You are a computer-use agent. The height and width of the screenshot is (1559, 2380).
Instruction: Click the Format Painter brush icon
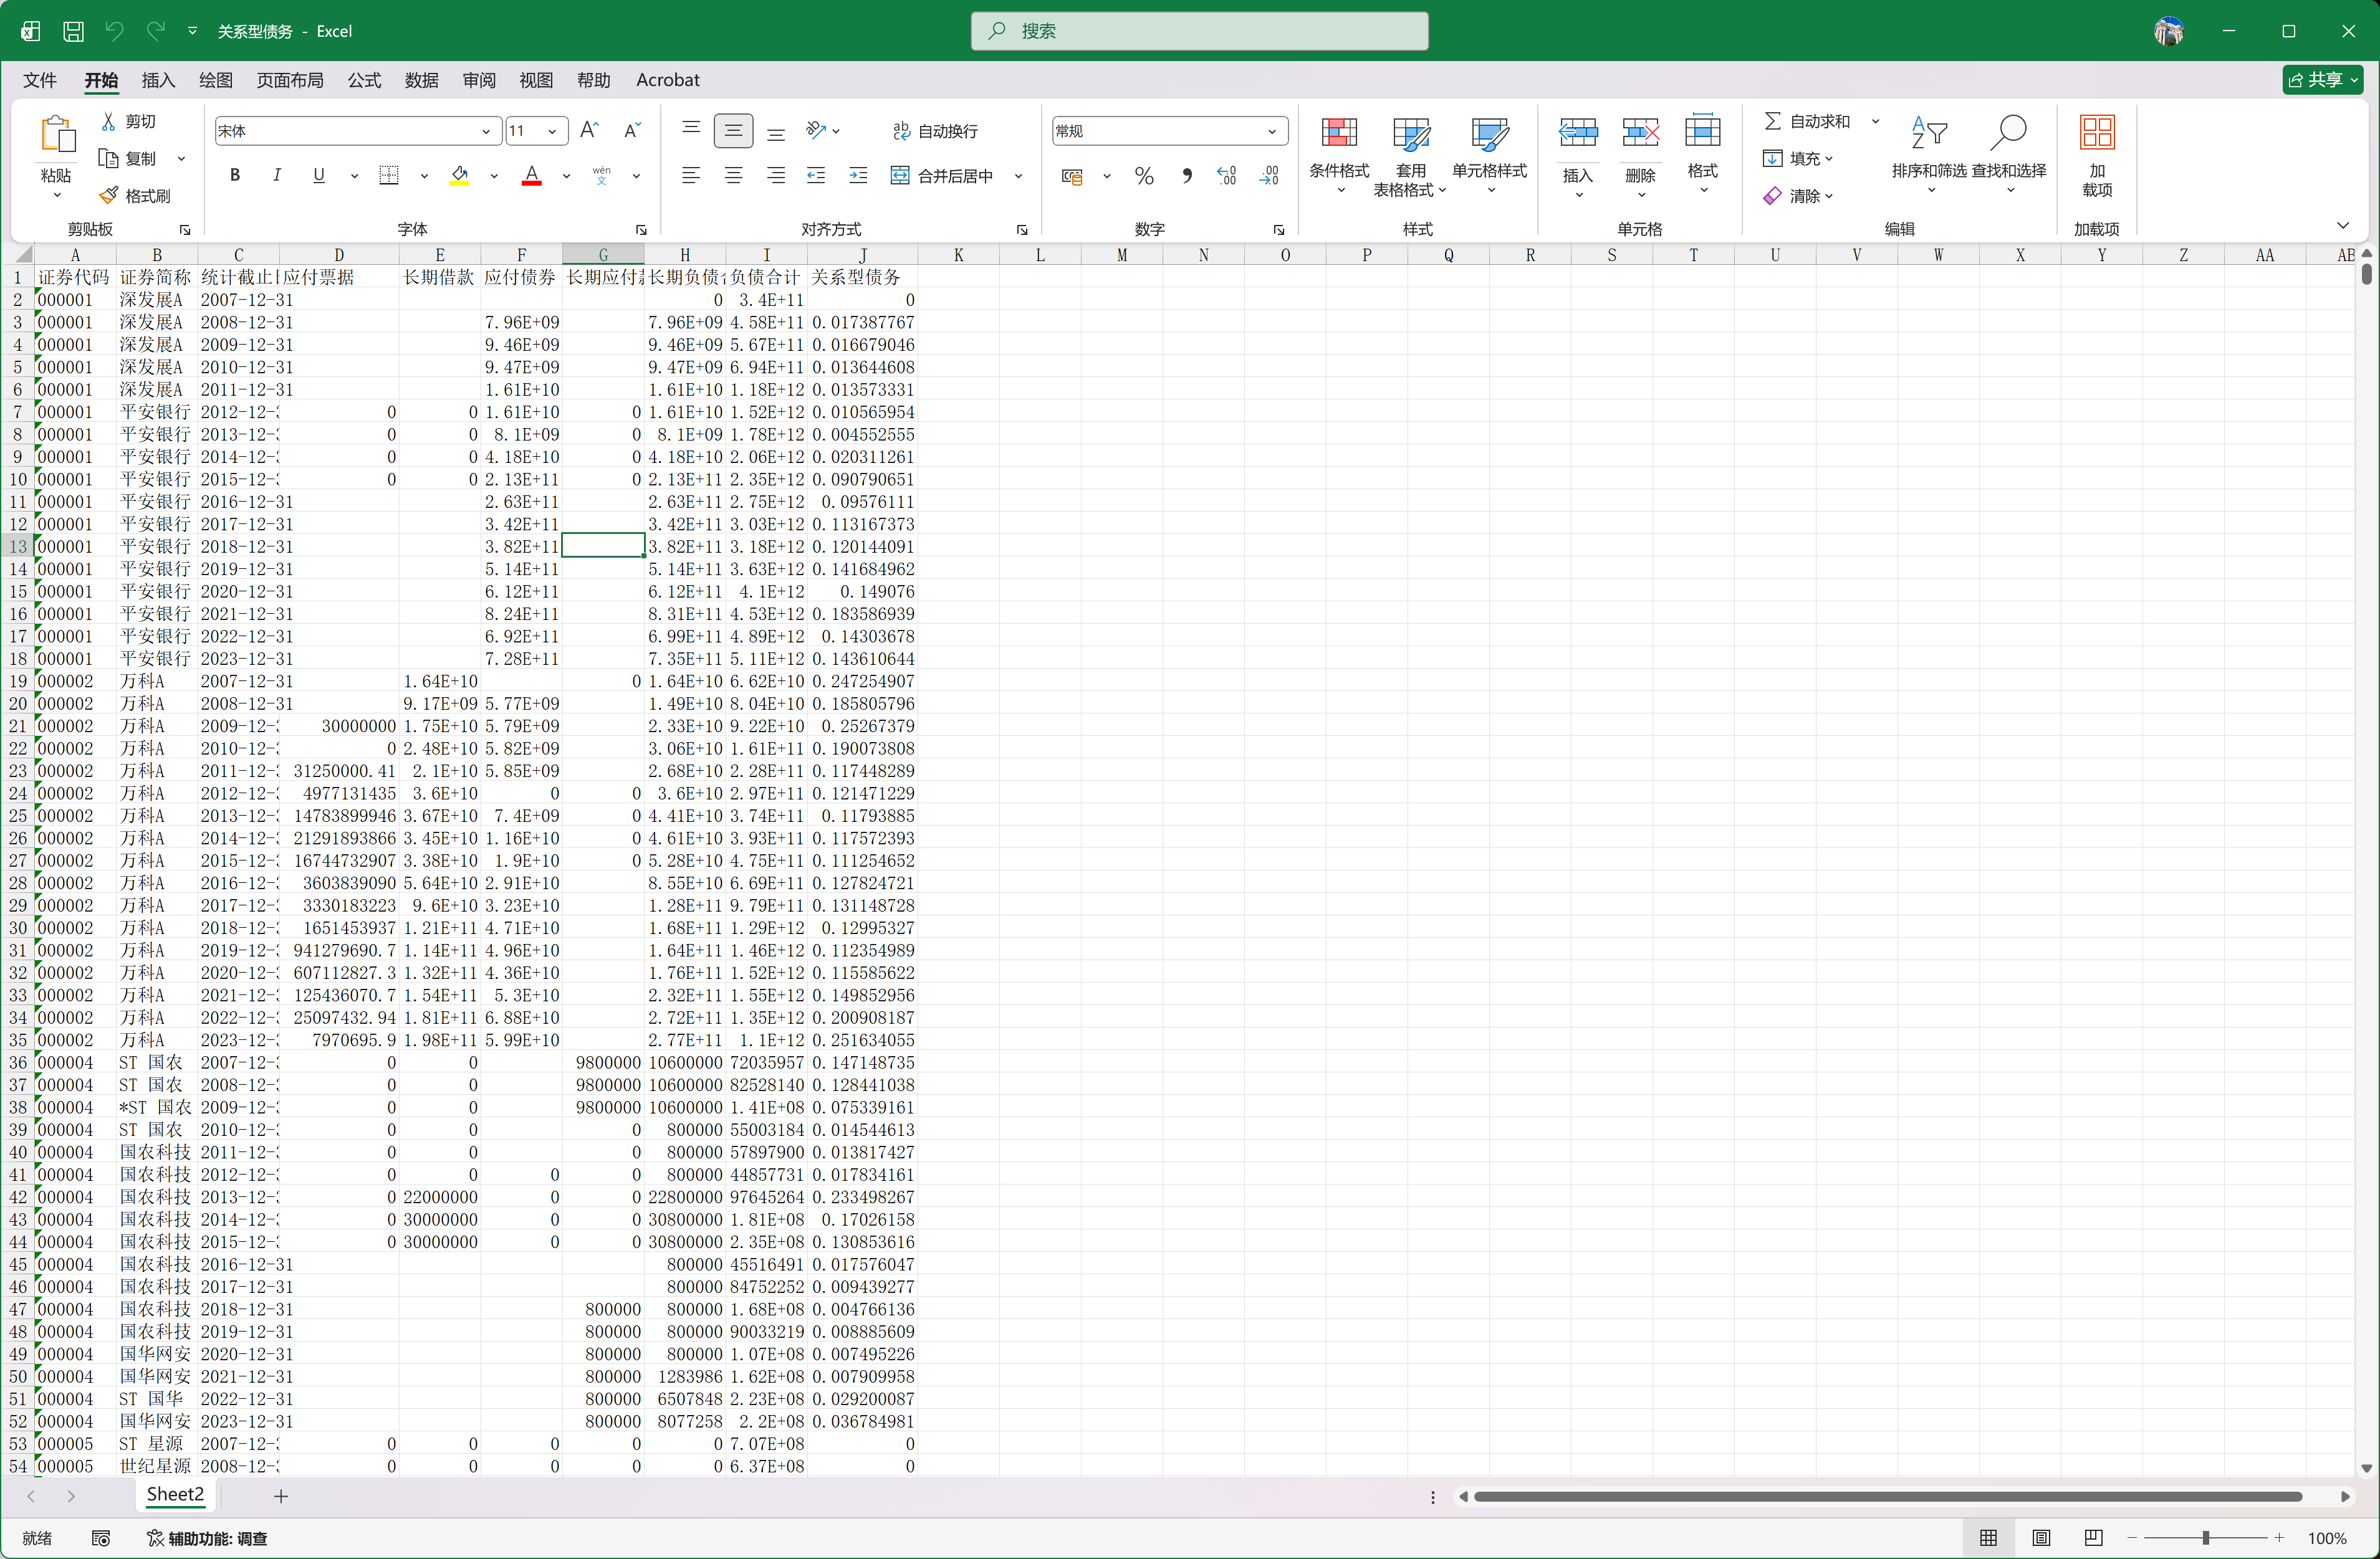coord(108,196)
